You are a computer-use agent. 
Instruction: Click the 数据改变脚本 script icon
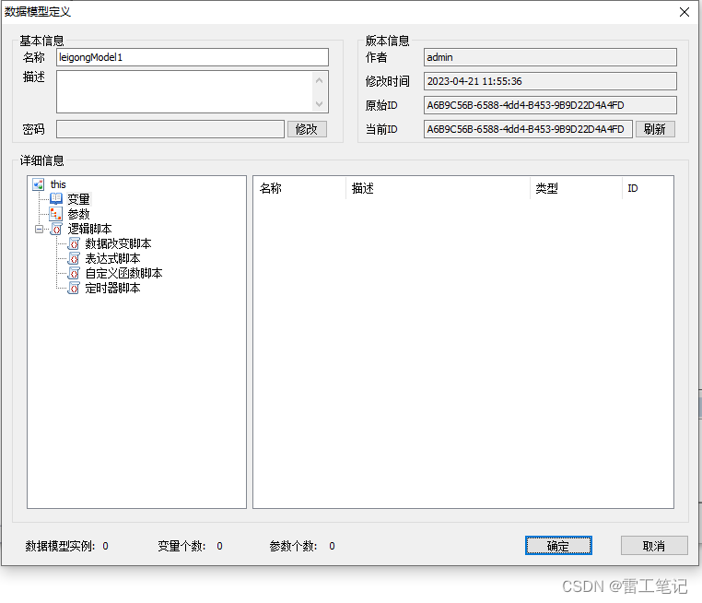click(74, 243)
